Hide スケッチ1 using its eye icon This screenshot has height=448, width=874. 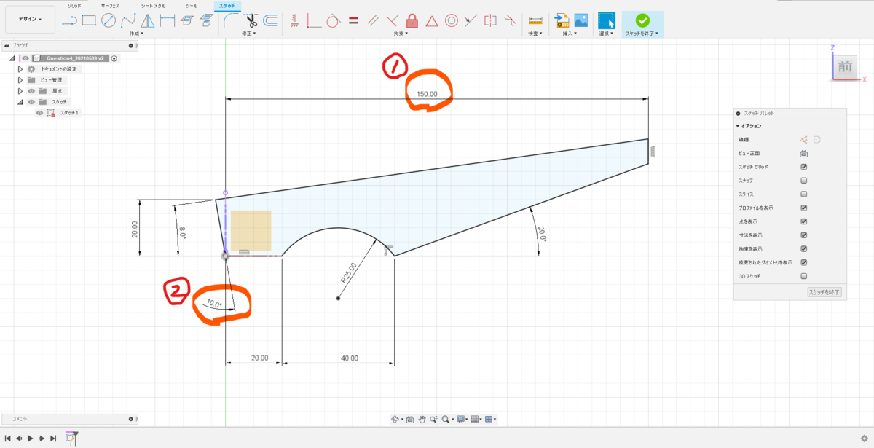(39, 113)
